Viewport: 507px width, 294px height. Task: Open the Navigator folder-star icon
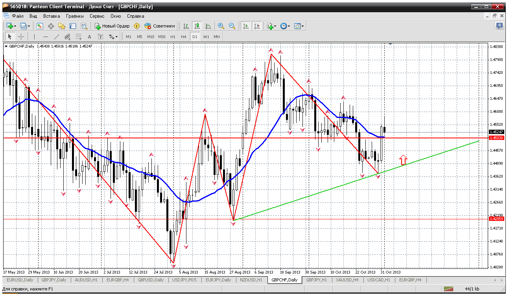(x=62, y=26)
